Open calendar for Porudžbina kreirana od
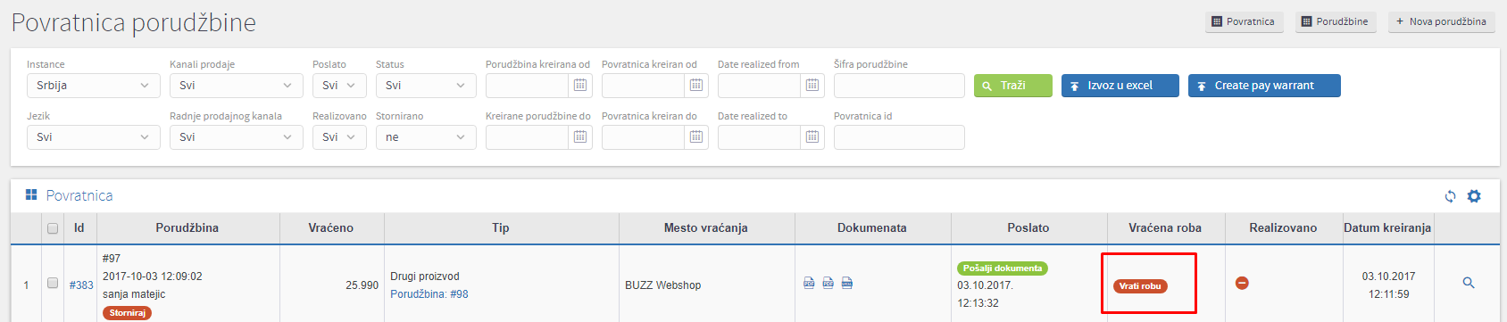The height and width of the screenshot is (322, 1507). pos(580,86)
